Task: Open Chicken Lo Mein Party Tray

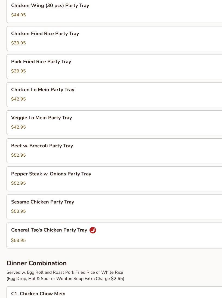Action: (x=43, y=90)
